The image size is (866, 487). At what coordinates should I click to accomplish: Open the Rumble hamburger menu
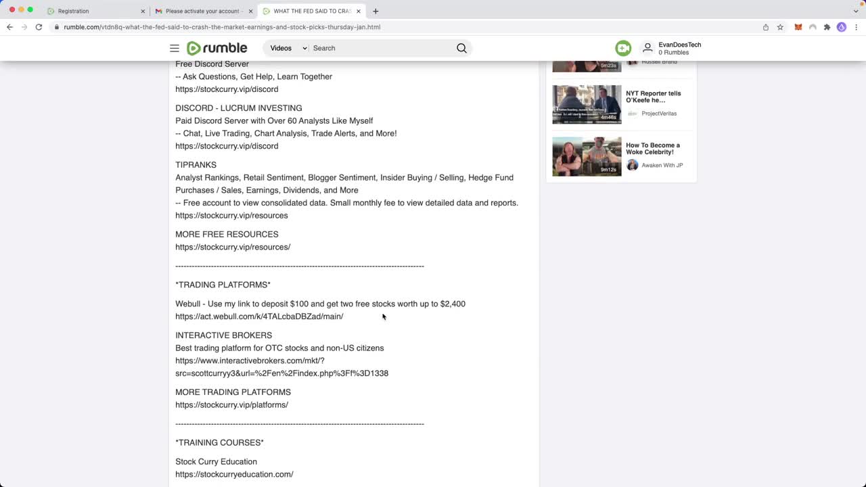click(175, 48)
